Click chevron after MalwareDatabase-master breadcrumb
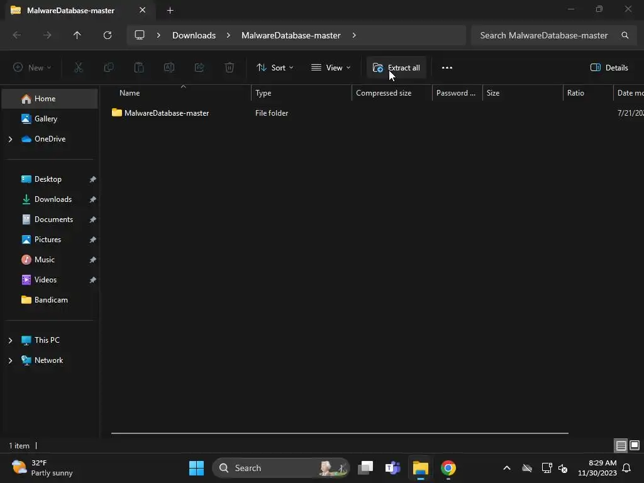Screen dimensions: 644x483 pos(354,35)
